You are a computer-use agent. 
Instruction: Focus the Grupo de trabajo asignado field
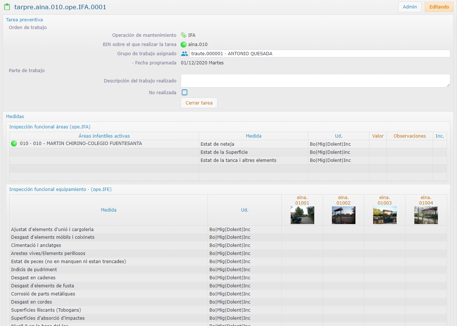coord(320,54)
